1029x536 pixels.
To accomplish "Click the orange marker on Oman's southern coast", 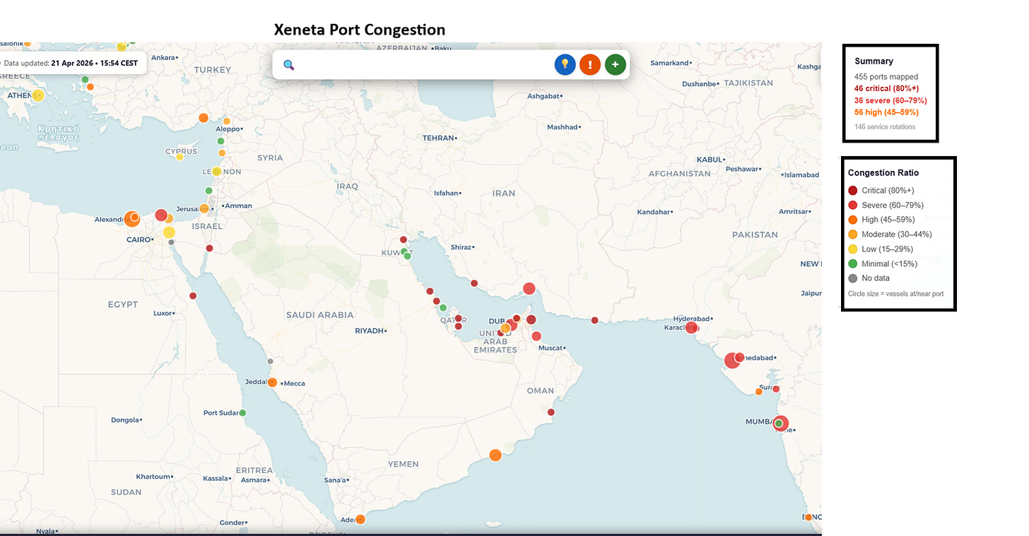I will pyautogui.click(x=495, y=455).
